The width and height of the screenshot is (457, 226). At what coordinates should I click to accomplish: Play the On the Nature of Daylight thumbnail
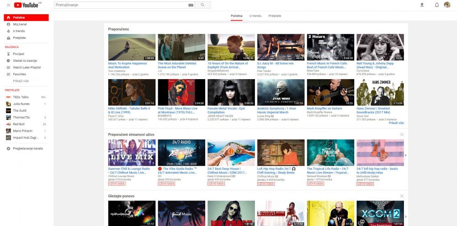coord(231,47)
